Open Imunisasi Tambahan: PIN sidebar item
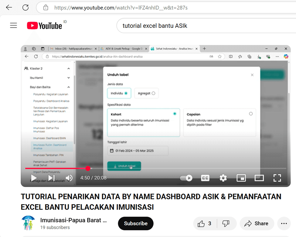296x237 pixels. pos(48,155)
